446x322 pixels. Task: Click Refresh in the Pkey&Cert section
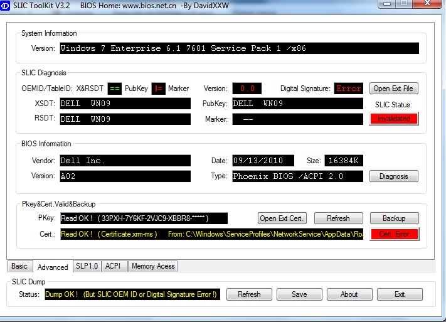point(339,218)
